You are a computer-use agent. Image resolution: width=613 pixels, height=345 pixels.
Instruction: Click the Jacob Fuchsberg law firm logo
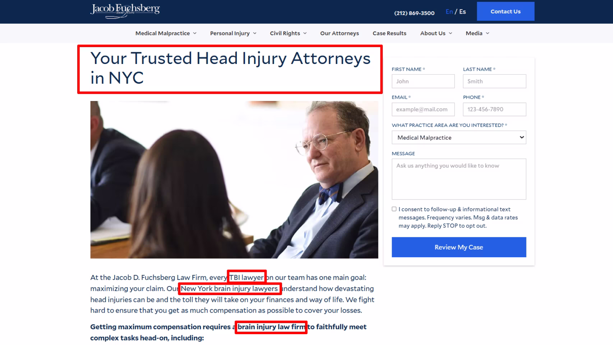pyautogui.click(x=125, y=11)
